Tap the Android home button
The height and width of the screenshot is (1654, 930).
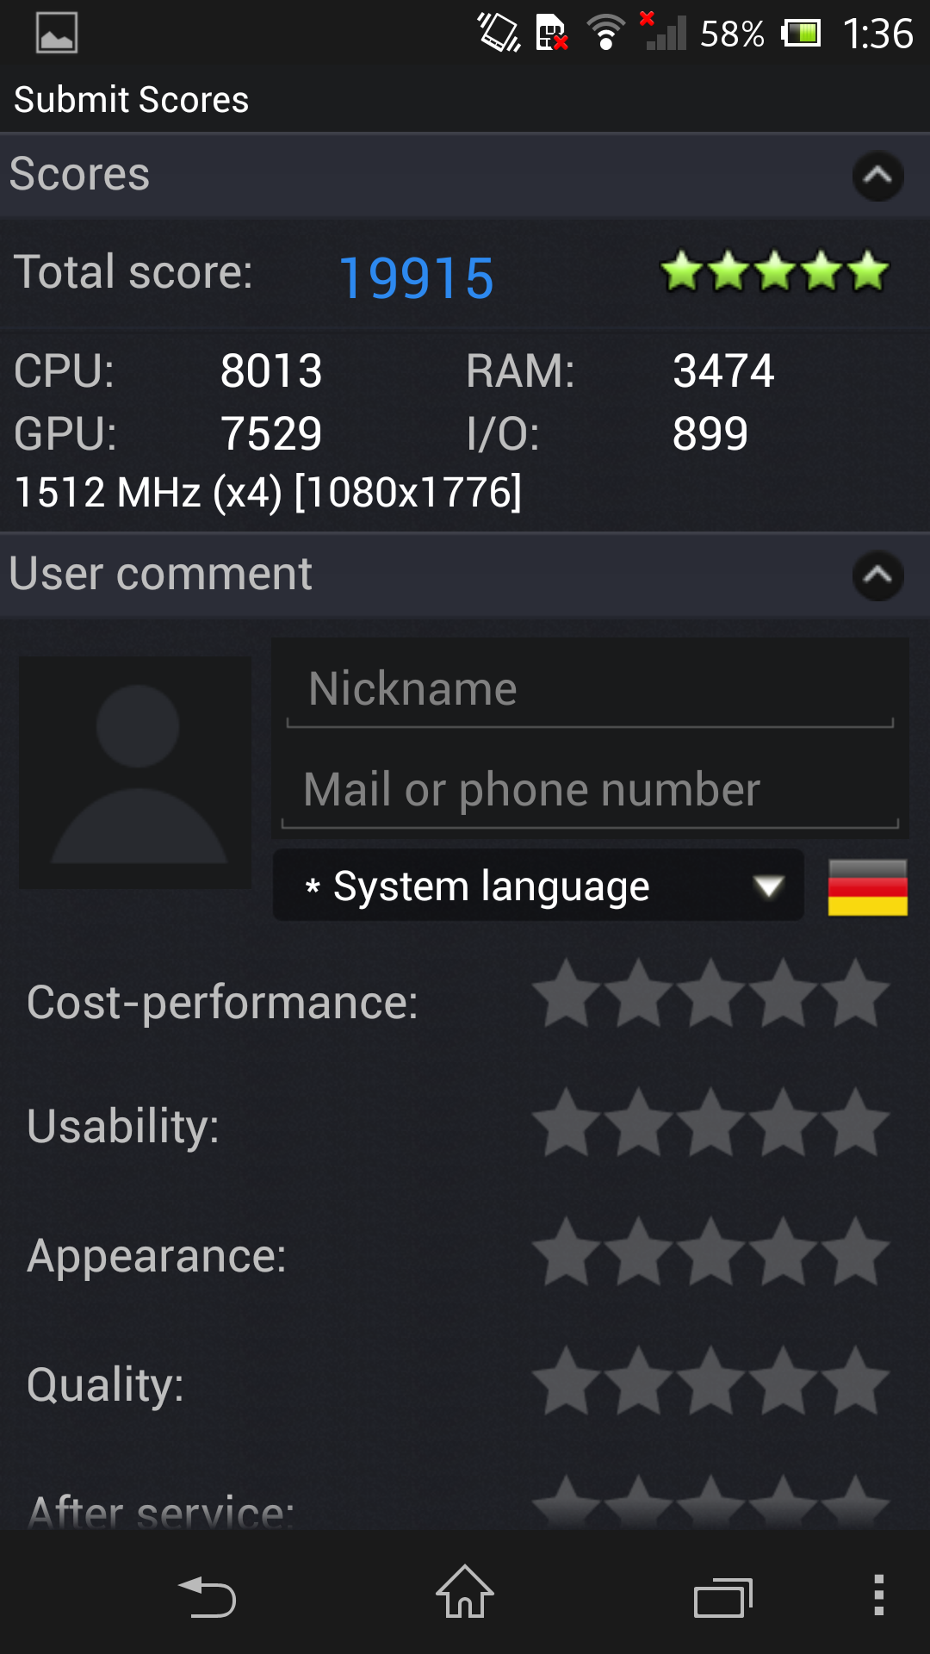[x=465, y=1592]
